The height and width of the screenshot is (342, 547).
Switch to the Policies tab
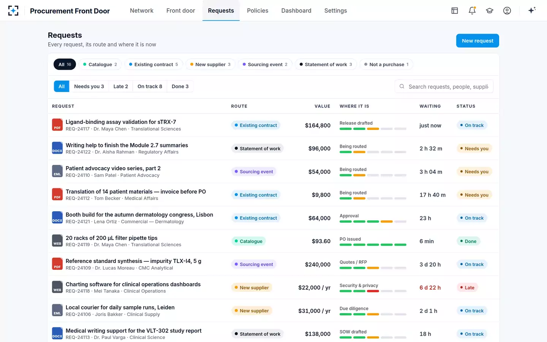[x=258, y=11]
